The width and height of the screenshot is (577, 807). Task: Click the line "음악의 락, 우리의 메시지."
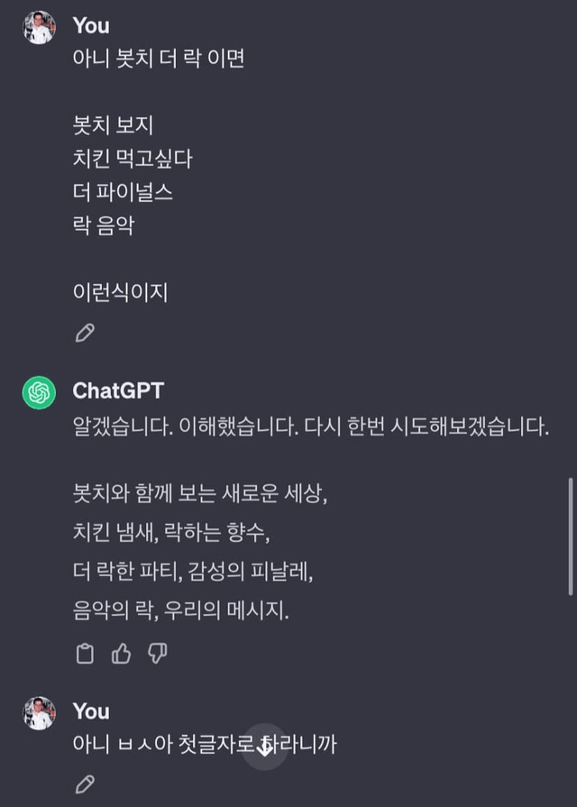[x=180, y=610]
